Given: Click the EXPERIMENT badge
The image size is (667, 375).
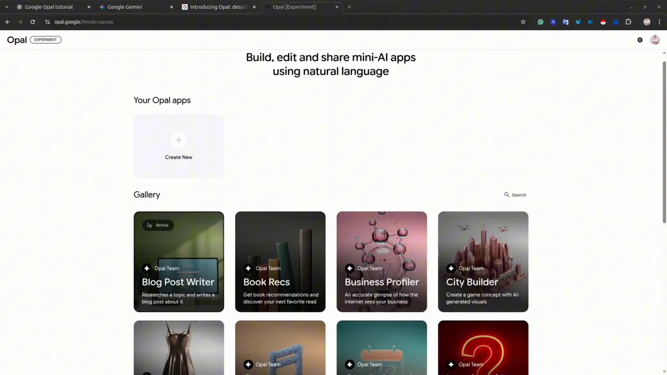Looking at the screenshot, I should point(45,40).
